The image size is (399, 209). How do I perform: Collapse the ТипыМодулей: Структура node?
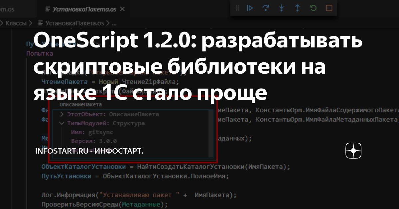(x=61, y=123)
